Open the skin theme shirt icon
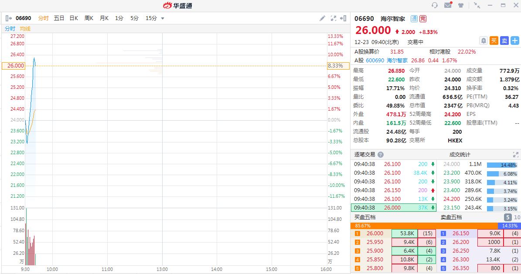 click(461, 5)
